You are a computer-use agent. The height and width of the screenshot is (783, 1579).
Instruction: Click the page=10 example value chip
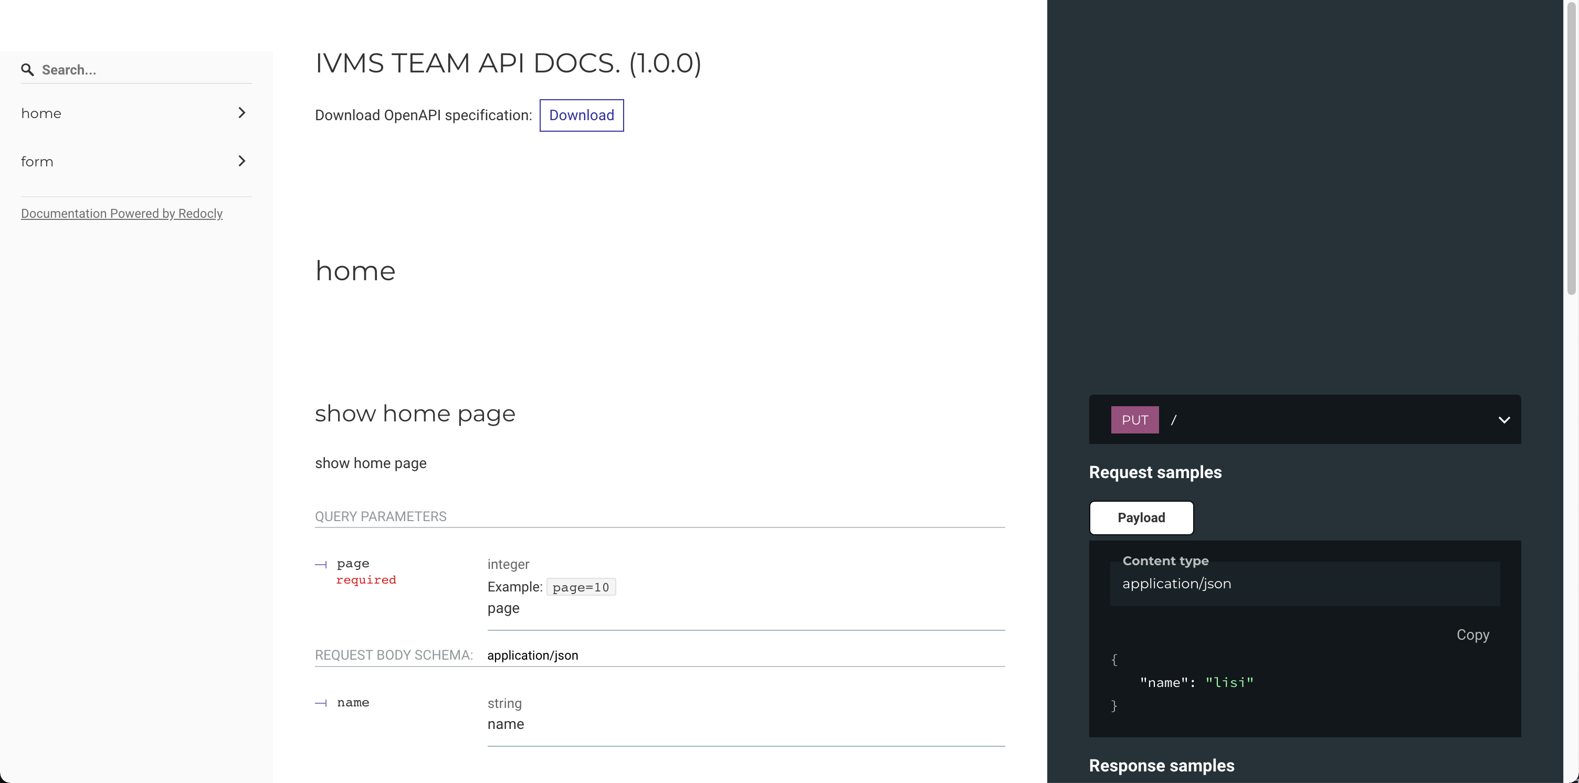click(581, 586)
